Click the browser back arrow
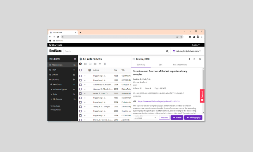The image size is (253, 152). [50, 37]
